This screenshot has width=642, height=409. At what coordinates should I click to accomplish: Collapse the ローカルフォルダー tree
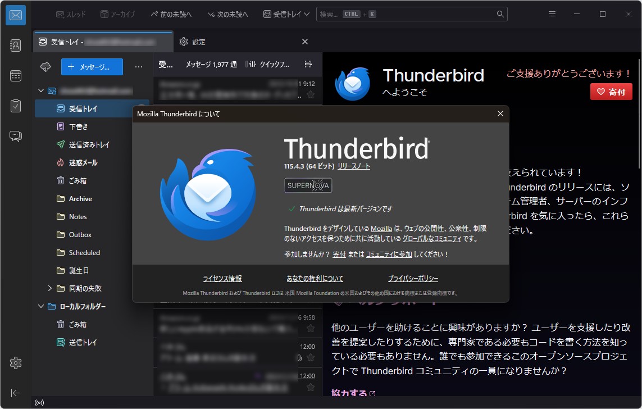click(x=40, y=306)
